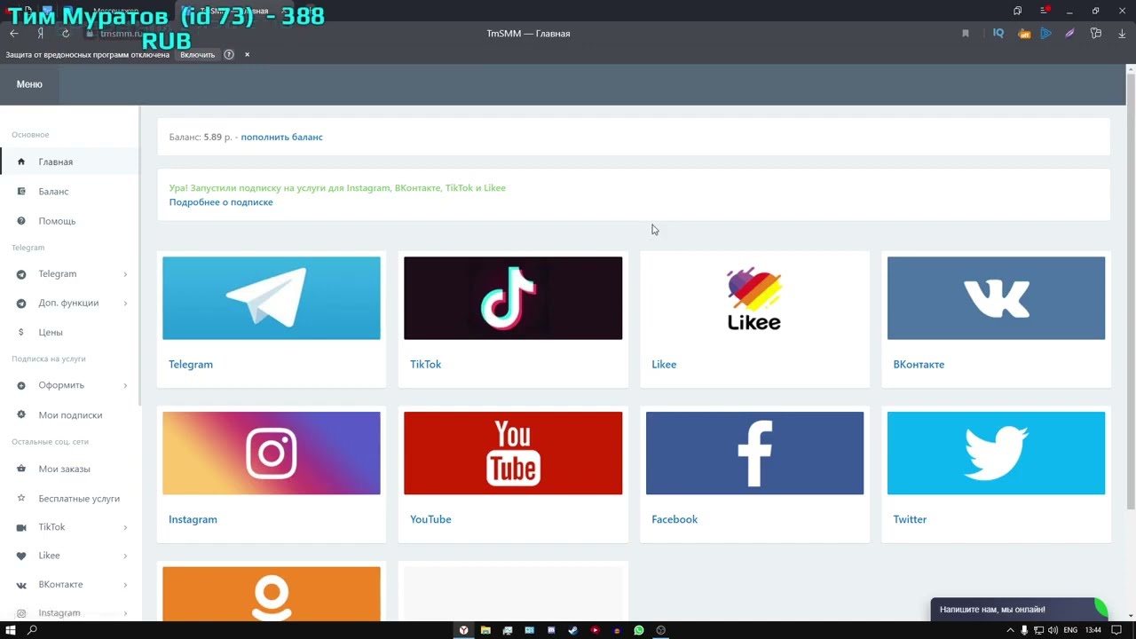The height and width of the screenshot is (639, 1136).
Task: Open the Подробнее о подписке link
Action: click(x=221, y=202)
